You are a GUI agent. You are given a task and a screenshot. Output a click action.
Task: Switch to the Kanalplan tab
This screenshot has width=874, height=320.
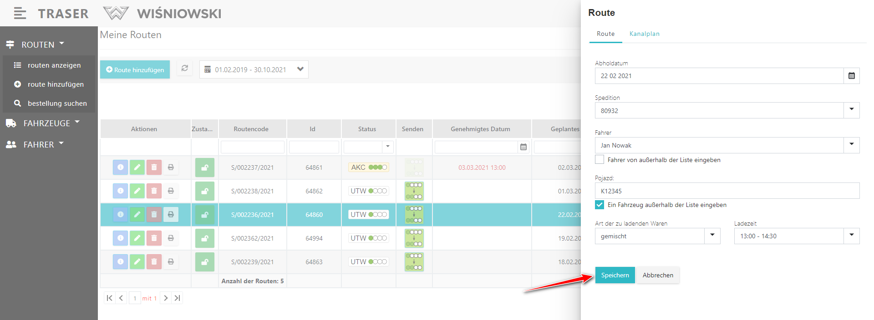point(644,34)
